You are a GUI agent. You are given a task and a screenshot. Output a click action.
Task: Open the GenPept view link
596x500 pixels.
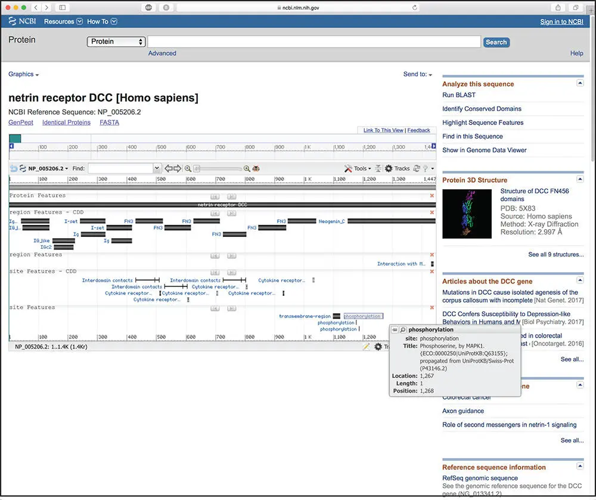[x=21, y=122]
